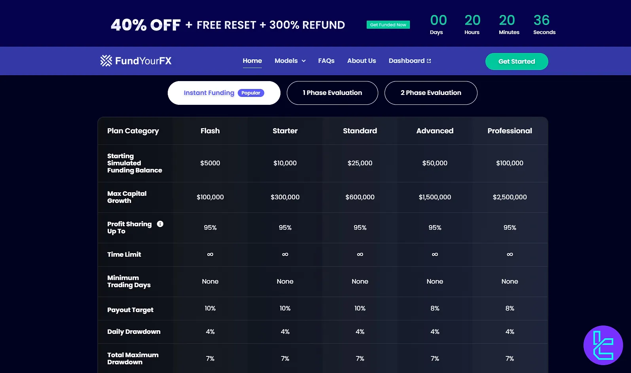Click the Advanced plan $50,000 balance
Image resolution: width=631 pixels, height=373 pixels.
(x=435, y=163)
